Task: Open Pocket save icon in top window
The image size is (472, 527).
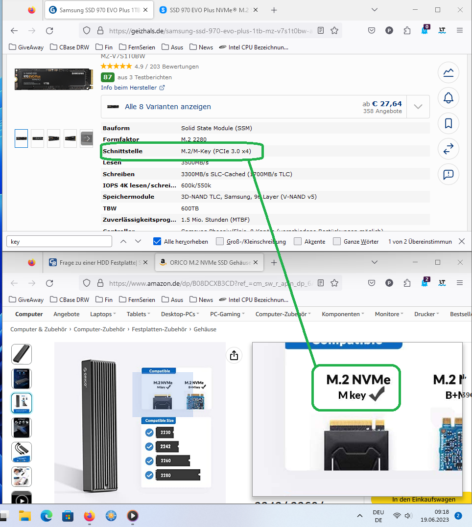Action: tap(372, 31)
